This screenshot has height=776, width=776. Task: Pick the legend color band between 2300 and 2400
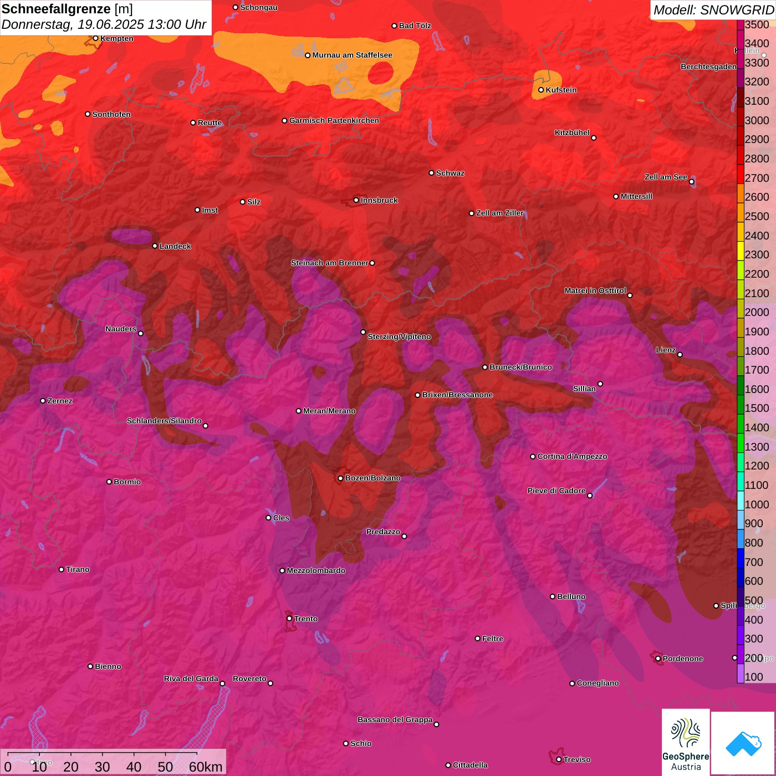[741, 251]
